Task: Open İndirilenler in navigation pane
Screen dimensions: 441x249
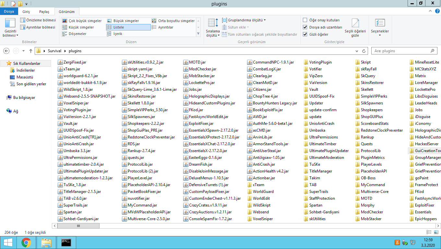Action: 26,70
